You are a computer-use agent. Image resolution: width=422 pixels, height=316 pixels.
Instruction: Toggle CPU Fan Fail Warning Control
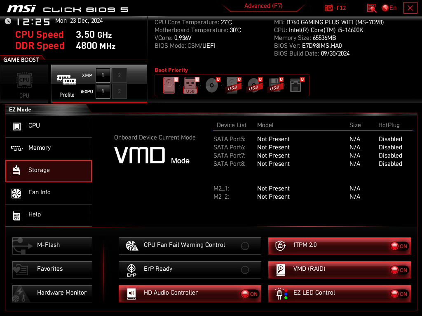pos(245,246)
